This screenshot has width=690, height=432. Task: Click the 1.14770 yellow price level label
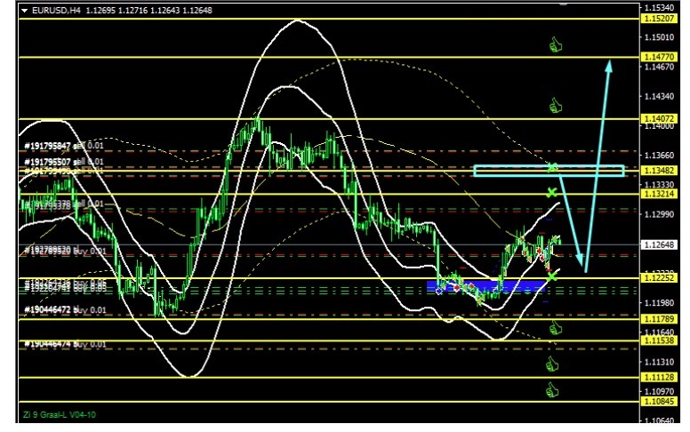coord(660,57)
